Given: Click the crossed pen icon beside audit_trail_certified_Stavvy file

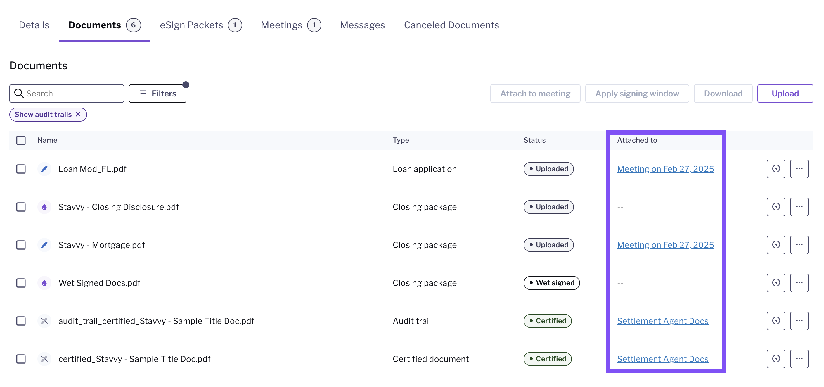Looking at the screenshot, I should pyautogui.click(x=44, y=321).
